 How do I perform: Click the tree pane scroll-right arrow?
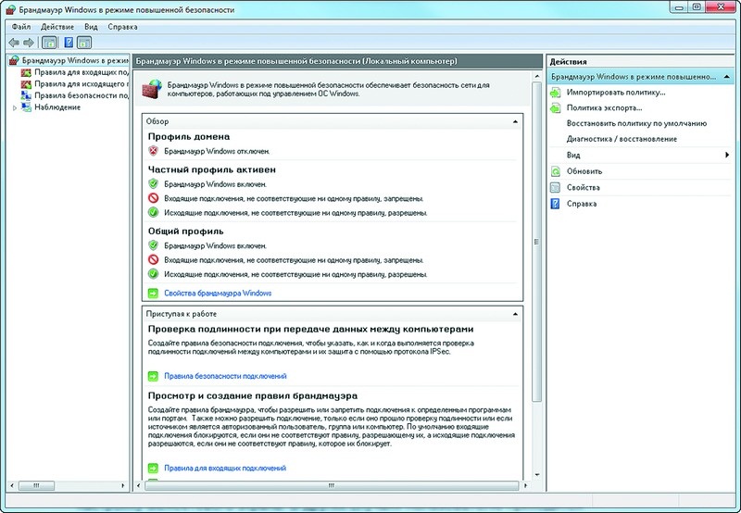[123, 485]
